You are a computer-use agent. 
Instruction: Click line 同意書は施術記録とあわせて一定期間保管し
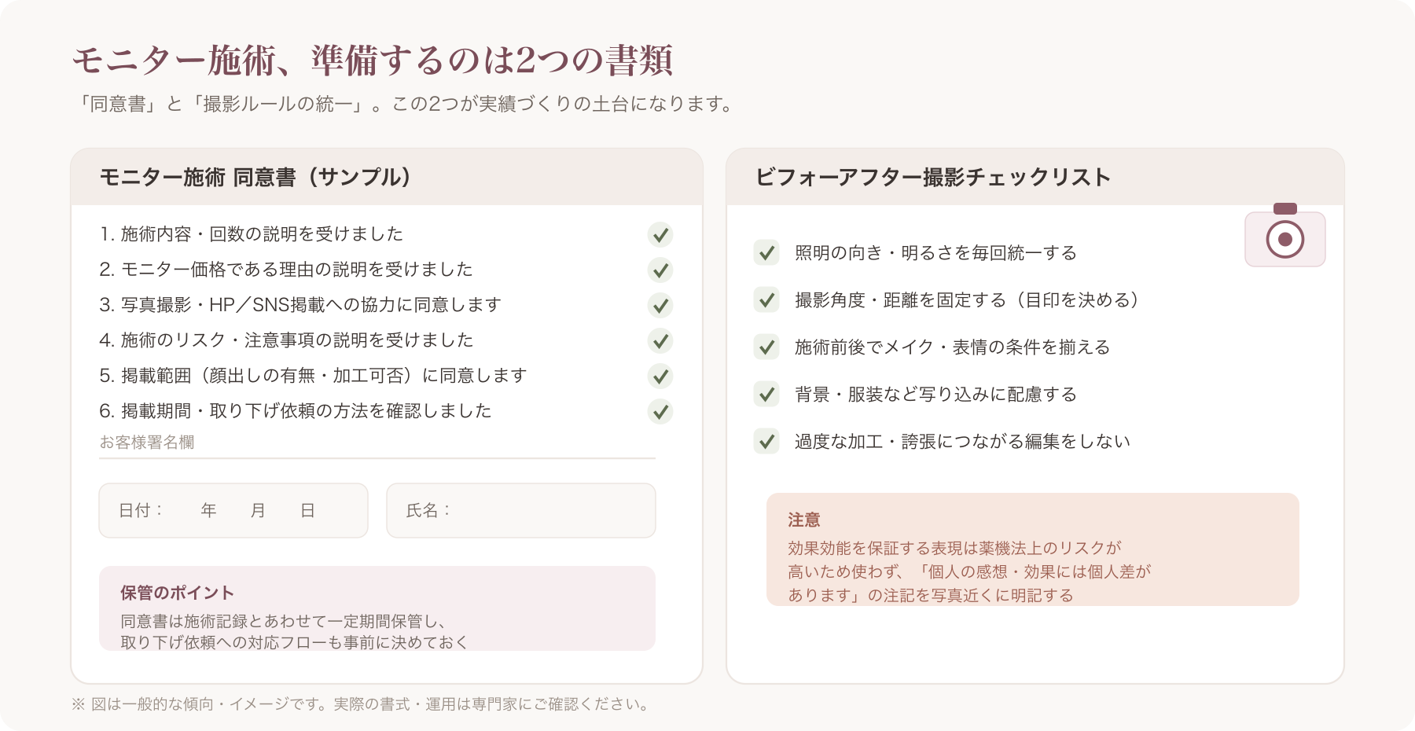284,621
